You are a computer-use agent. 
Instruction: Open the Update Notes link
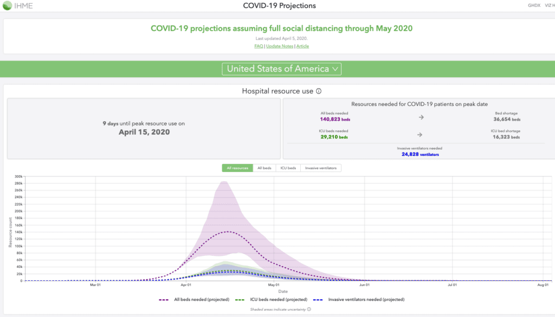[280, 46]
